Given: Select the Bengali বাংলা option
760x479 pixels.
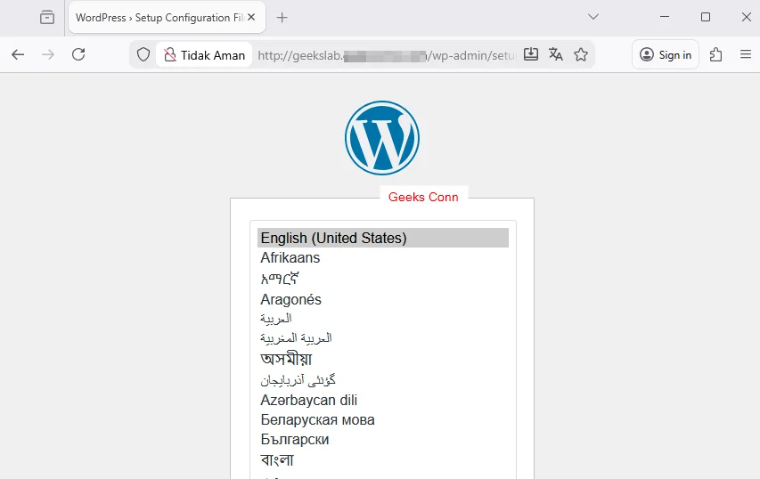Looking at the screenshot, I should tap(383, 459).
